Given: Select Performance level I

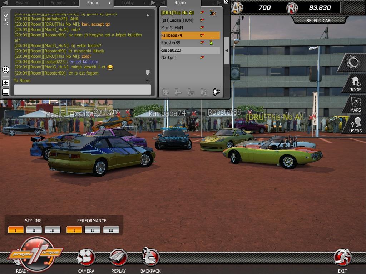Looking at the screenshot, I should 74,230.
